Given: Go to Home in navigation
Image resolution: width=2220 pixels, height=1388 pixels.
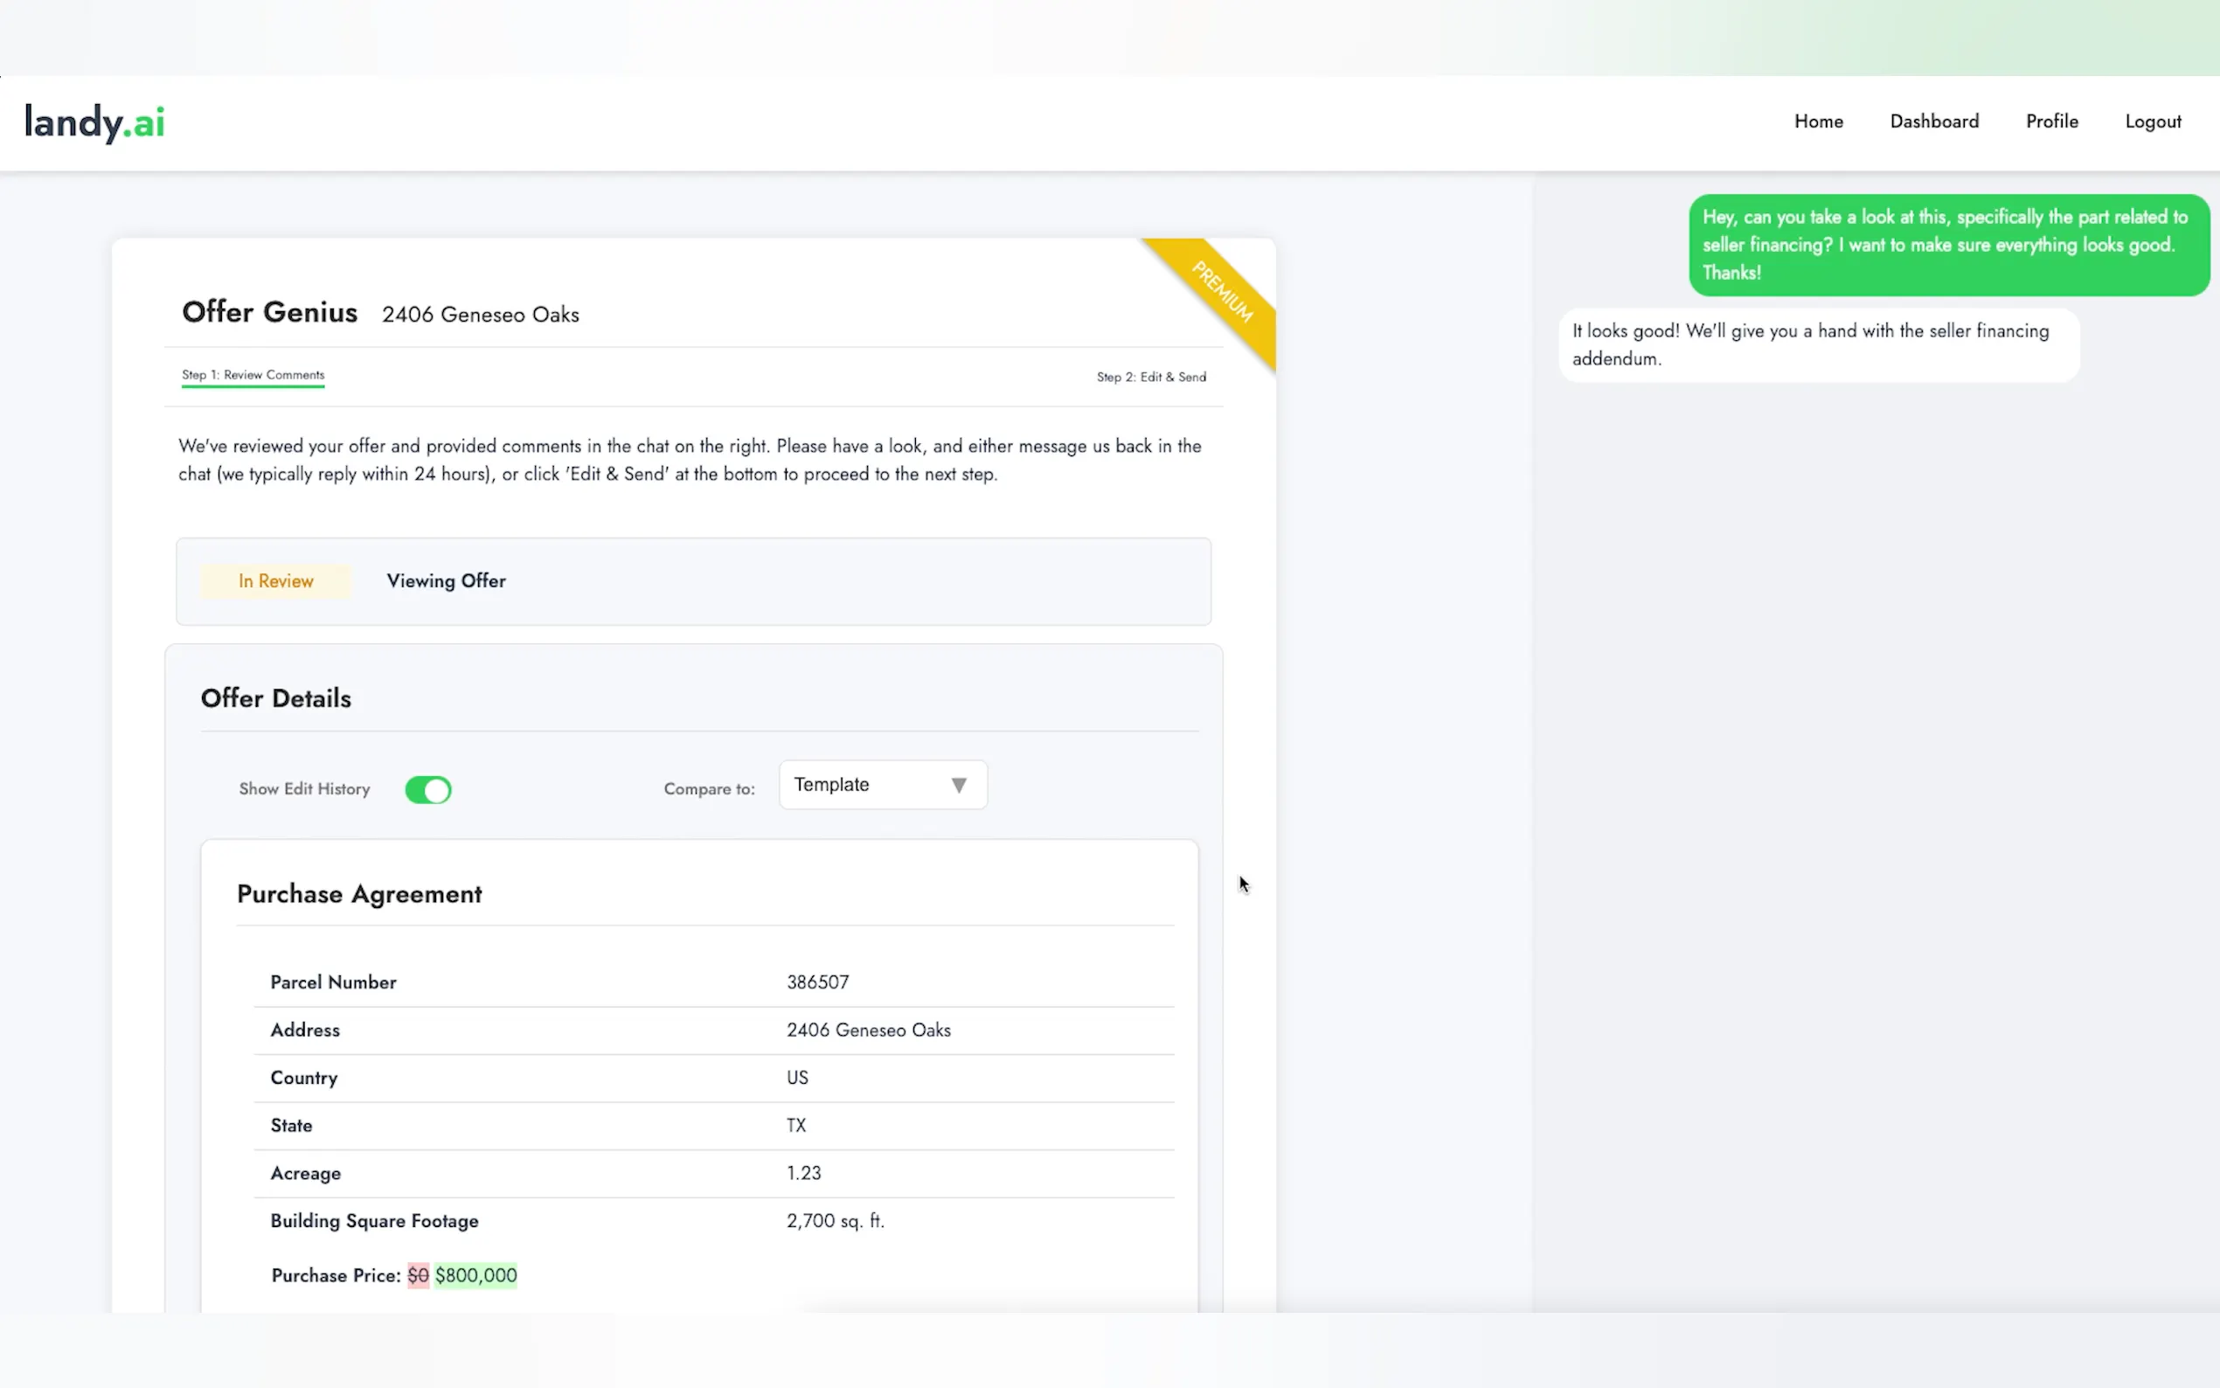Looking at the screenshot, I should [1818, 121].
